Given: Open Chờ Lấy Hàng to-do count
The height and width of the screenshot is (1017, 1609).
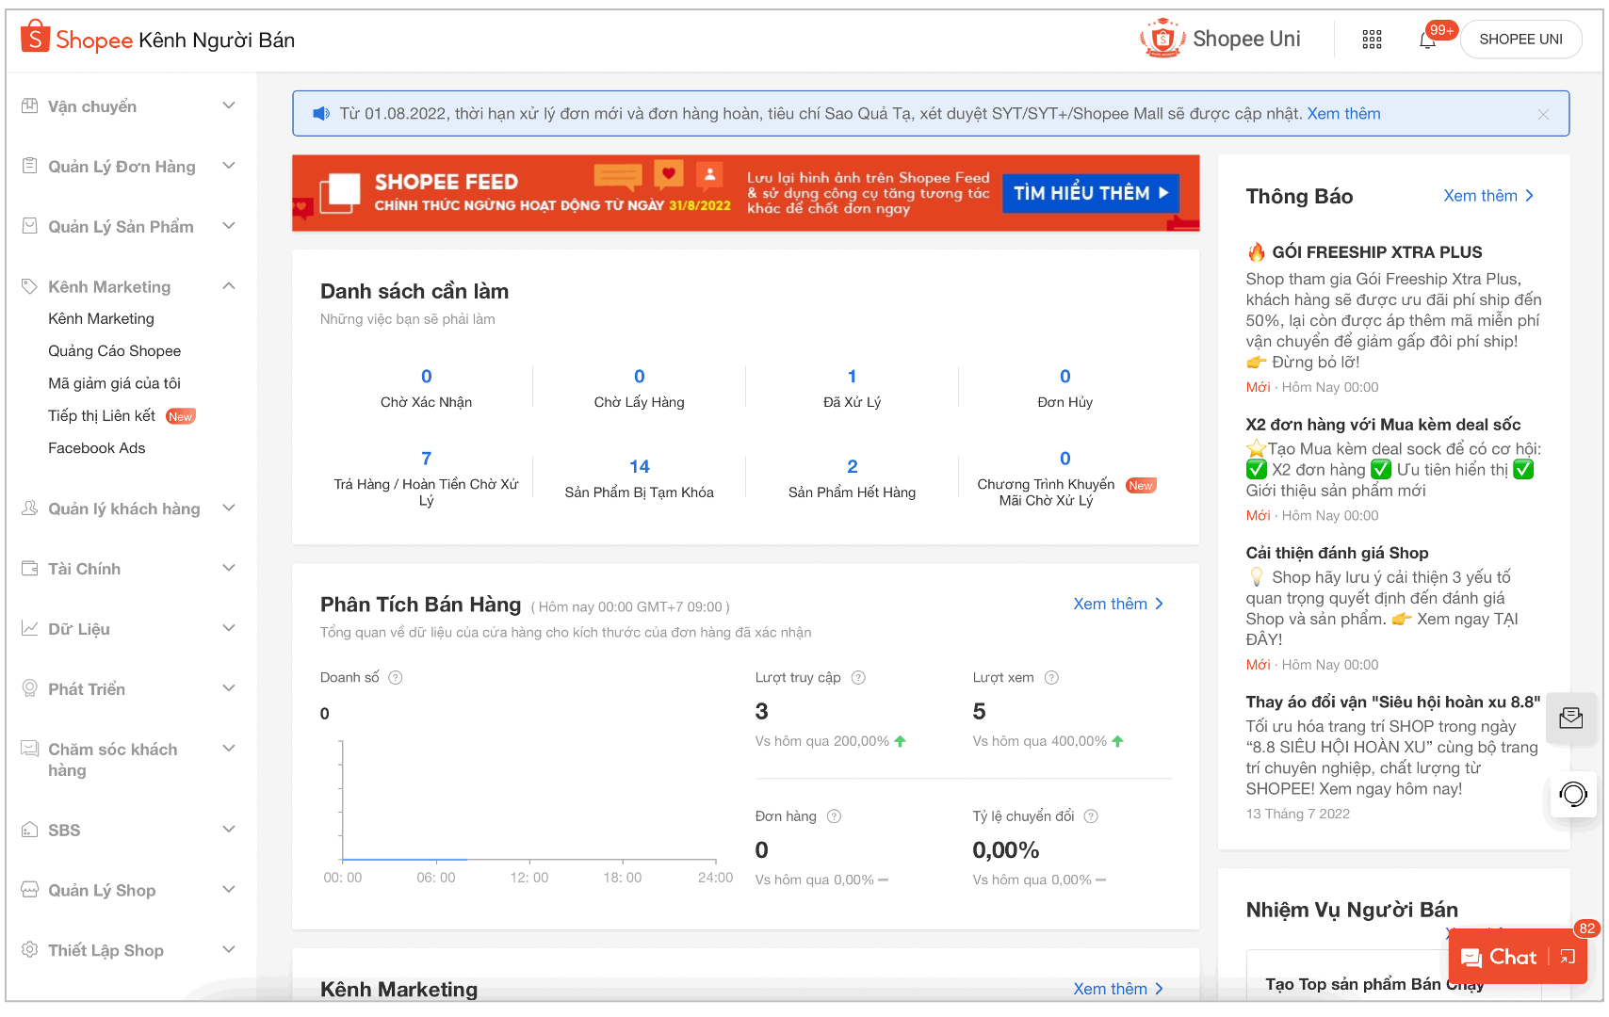Looking at the screenshot, I should click(640, 388).
